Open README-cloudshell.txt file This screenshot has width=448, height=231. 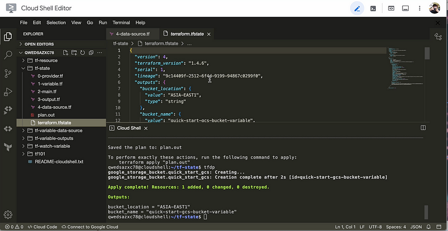pos(59,161)
